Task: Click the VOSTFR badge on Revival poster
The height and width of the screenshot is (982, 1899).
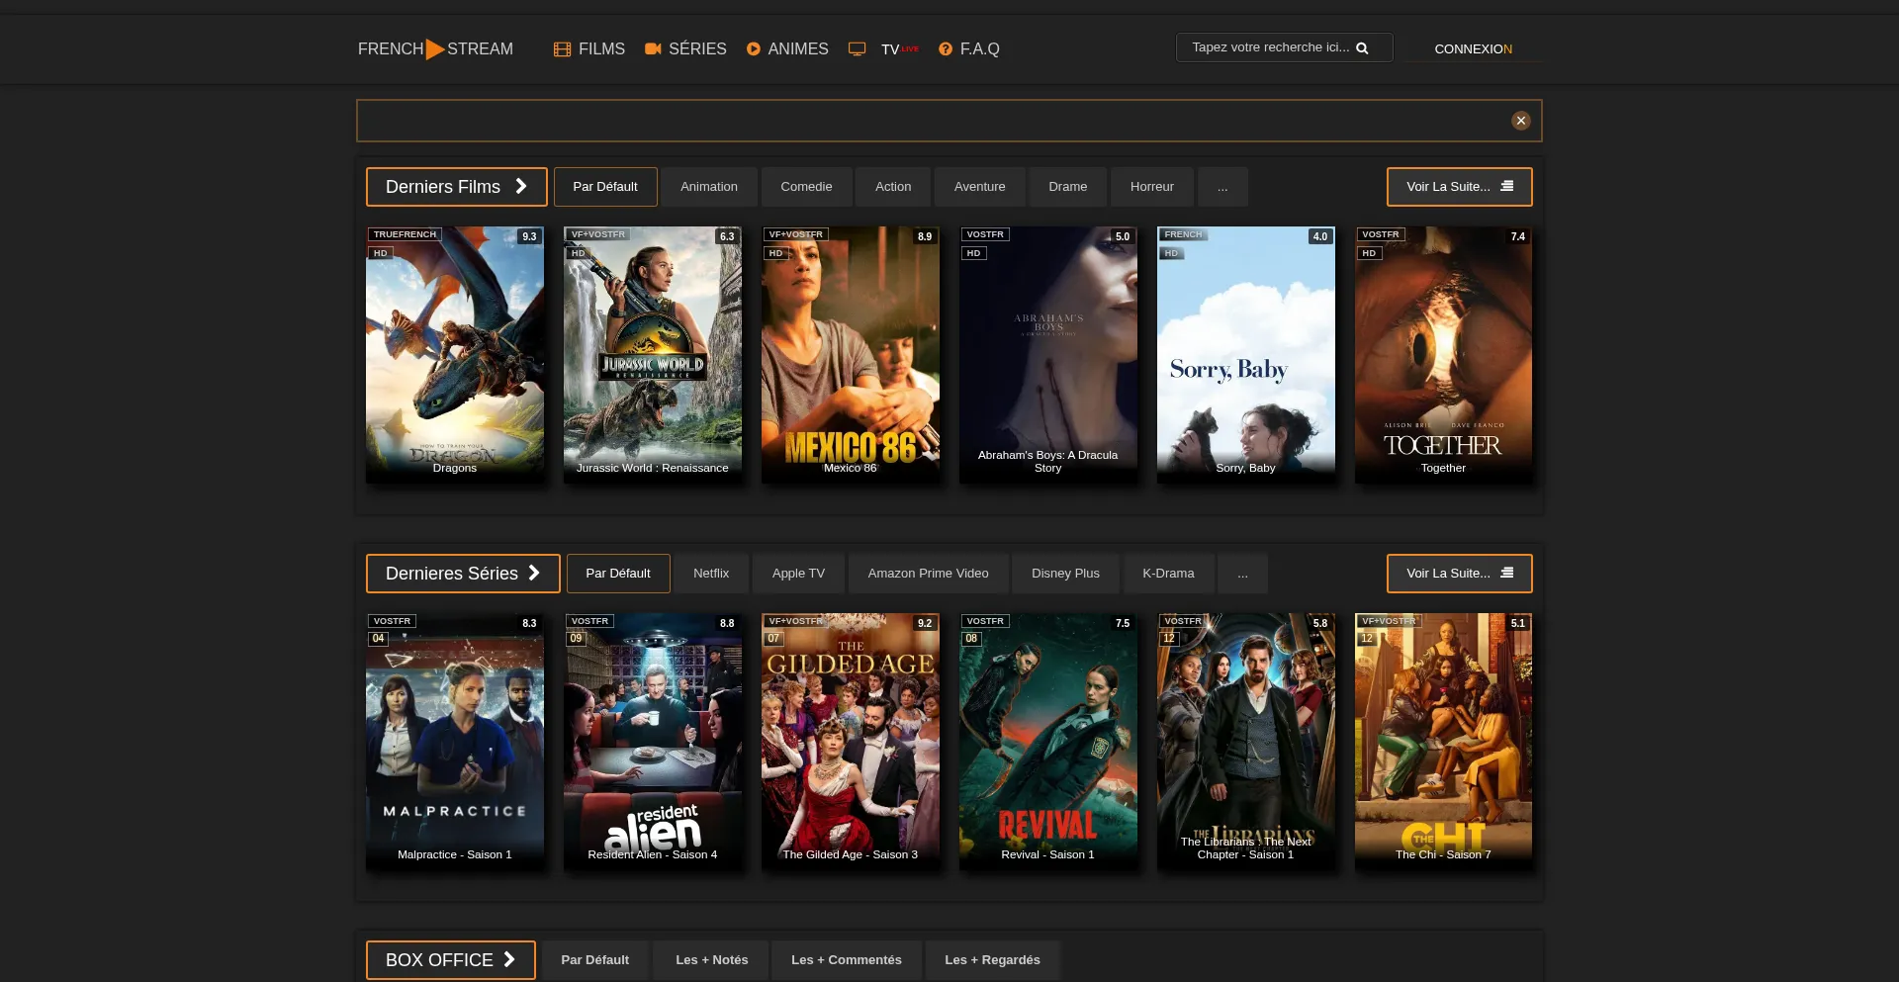Action: (x=985, y=621)
